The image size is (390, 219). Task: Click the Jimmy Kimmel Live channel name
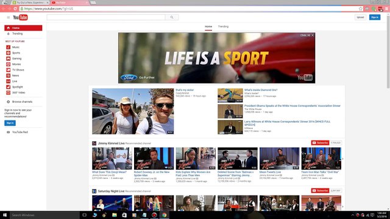111,144
